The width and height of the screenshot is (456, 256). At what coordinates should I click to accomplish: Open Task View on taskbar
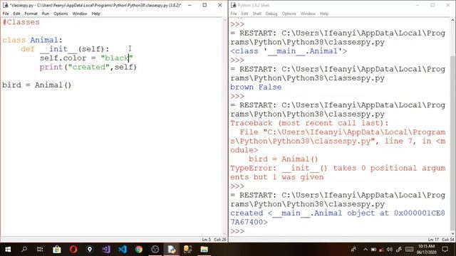(x=40, y=250)
